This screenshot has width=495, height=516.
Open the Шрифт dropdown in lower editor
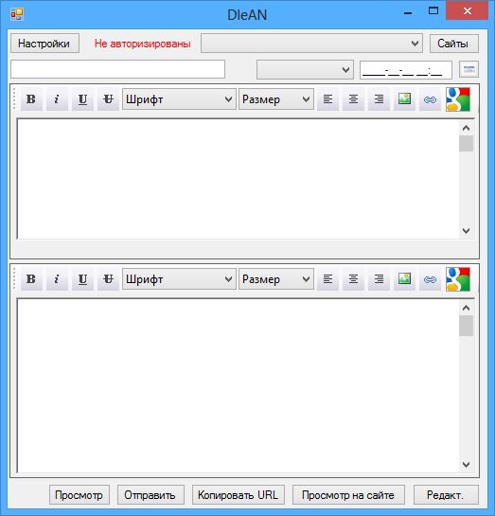[179, 279]
